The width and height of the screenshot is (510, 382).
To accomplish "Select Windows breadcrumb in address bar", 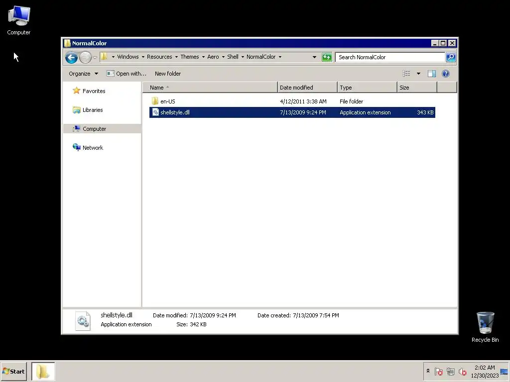I will [x=128, y=57].
